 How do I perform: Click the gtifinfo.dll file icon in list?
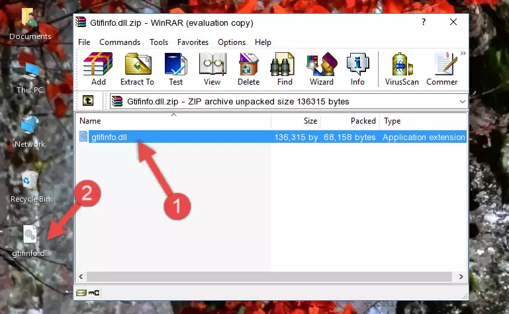(83, 137)
